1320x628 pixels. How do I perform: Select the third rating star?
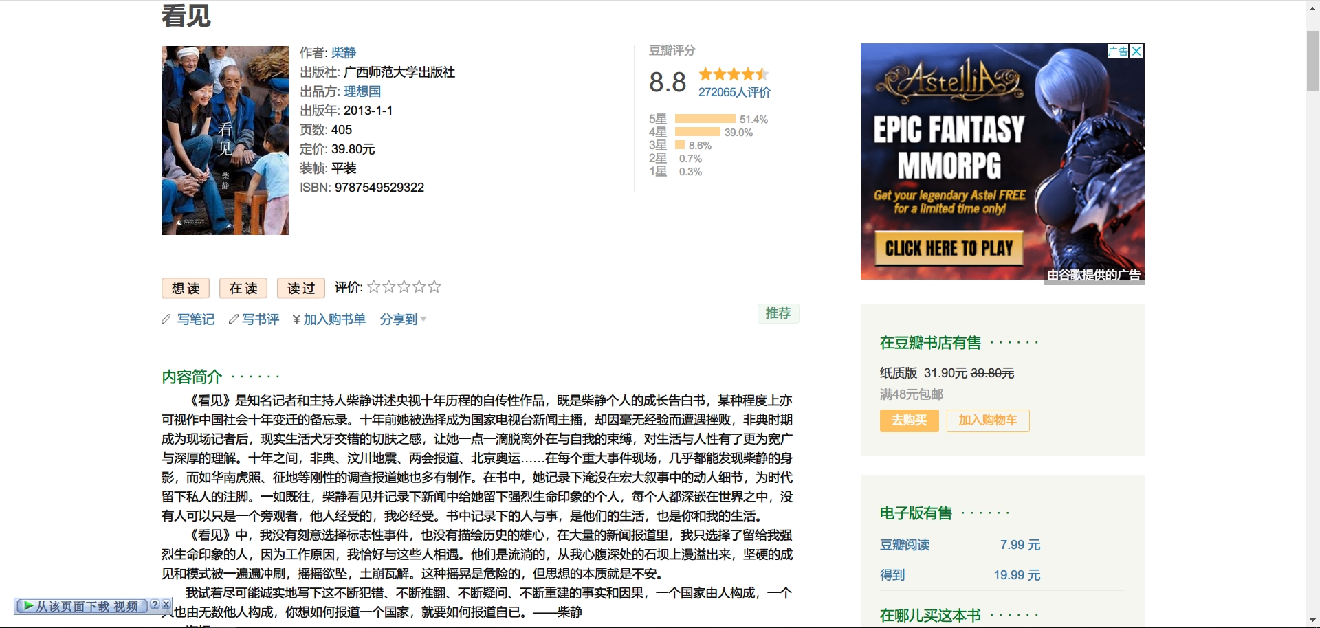point(404,287)
